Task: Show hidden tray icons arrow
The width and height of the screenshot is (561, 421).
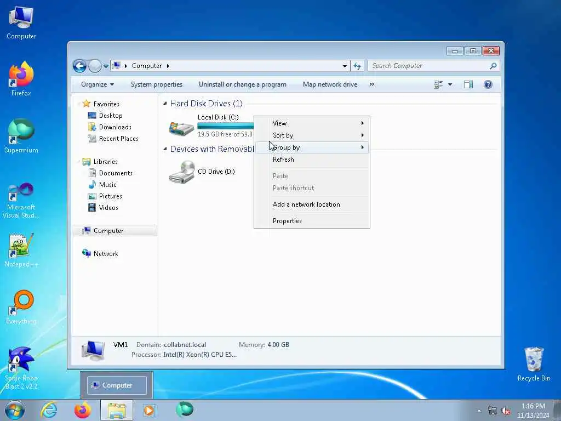Action: [x=479, y=411]
